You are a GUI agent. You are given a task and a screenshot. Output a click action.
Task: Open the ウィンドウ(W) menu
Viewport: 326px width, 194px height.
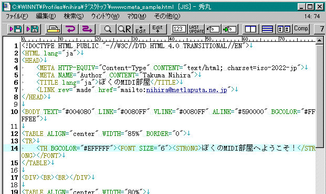[x=105, y=16]
